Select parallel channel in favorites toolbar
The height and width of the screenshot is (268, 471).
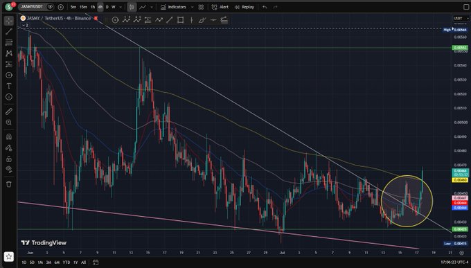[x=148, y=20]
